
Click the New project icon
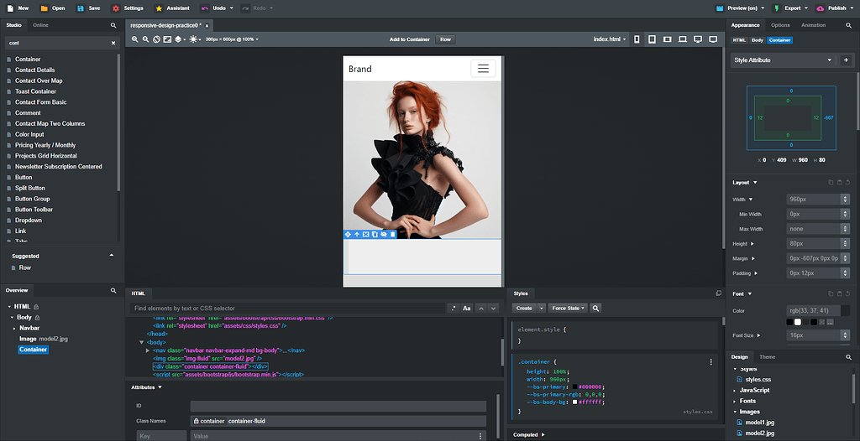(x=10, y=8)
